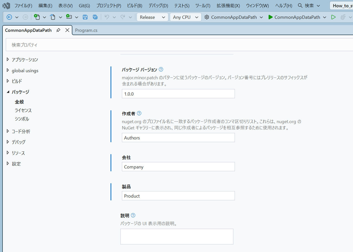Save the current file with single-disk icon

click(x=85, y=17)
